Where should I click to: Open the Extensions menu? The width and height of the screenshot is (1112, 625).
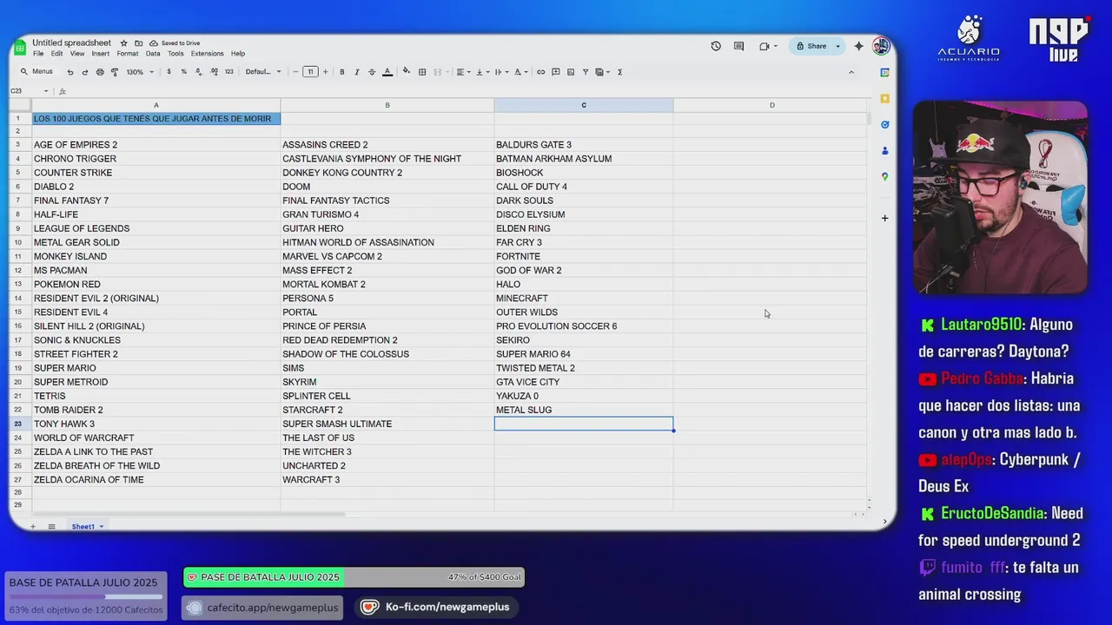click(207, 54)
